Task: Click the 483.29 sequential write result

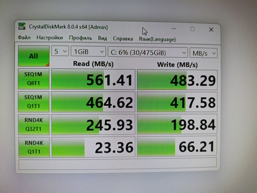Action: [177, 80]
